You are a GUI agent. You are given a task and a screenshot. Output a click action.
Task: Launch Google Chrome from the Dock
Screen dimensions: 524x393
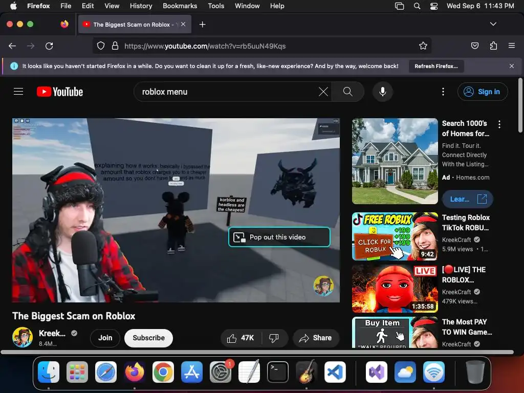tap(163, 372)
